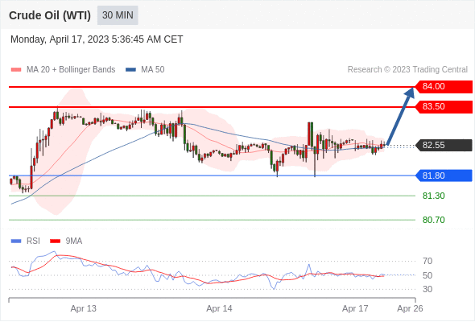475x322 pixels.
Task: Click the RSI 30 level label
Action: [x=427, y=289]
